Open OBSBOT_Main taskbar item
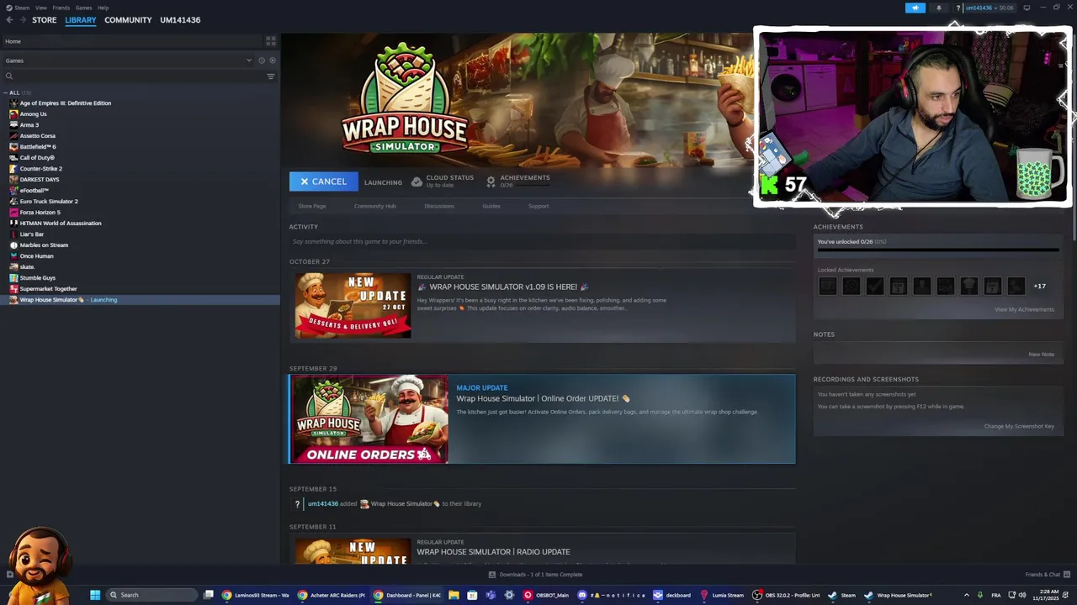1077x605 pixels. tap(546, 595)
